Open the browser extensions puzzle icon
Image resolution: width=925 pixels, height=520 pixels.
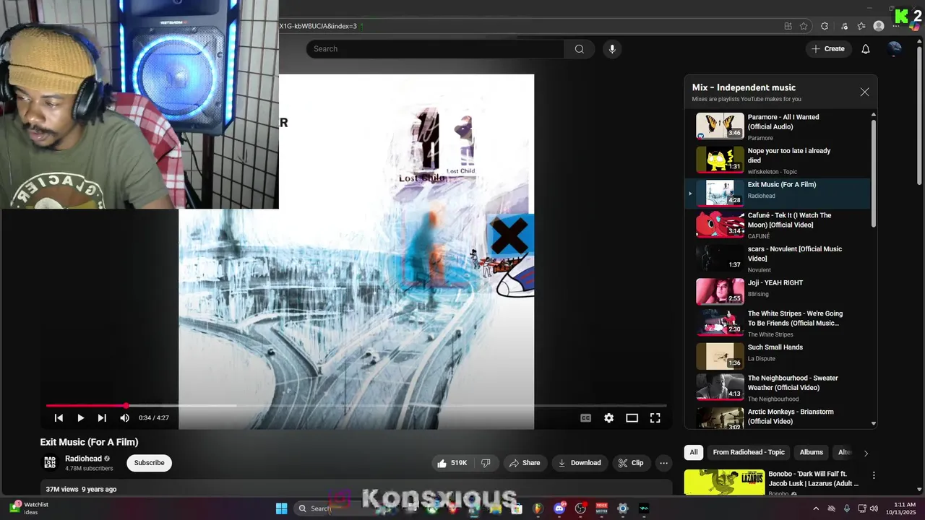pyautogui.click(x=825, y=26)
